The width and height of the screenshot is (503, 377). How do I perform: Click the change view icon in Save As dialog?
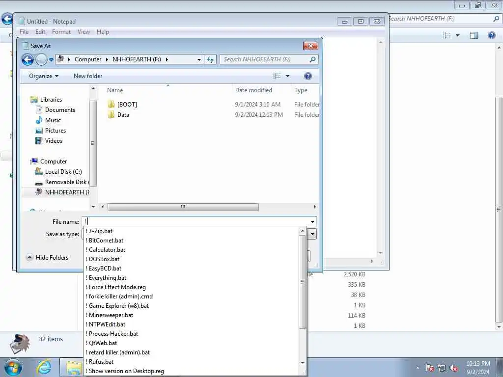pos(277,76)
